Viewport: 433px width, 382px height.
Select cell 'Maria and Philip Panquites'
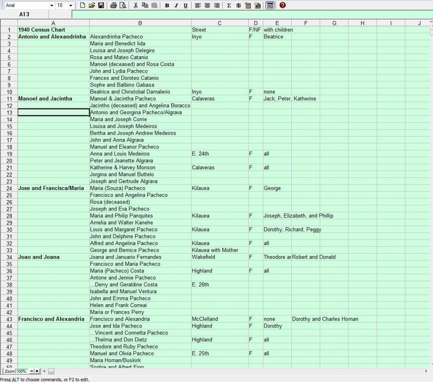(140, 216)
